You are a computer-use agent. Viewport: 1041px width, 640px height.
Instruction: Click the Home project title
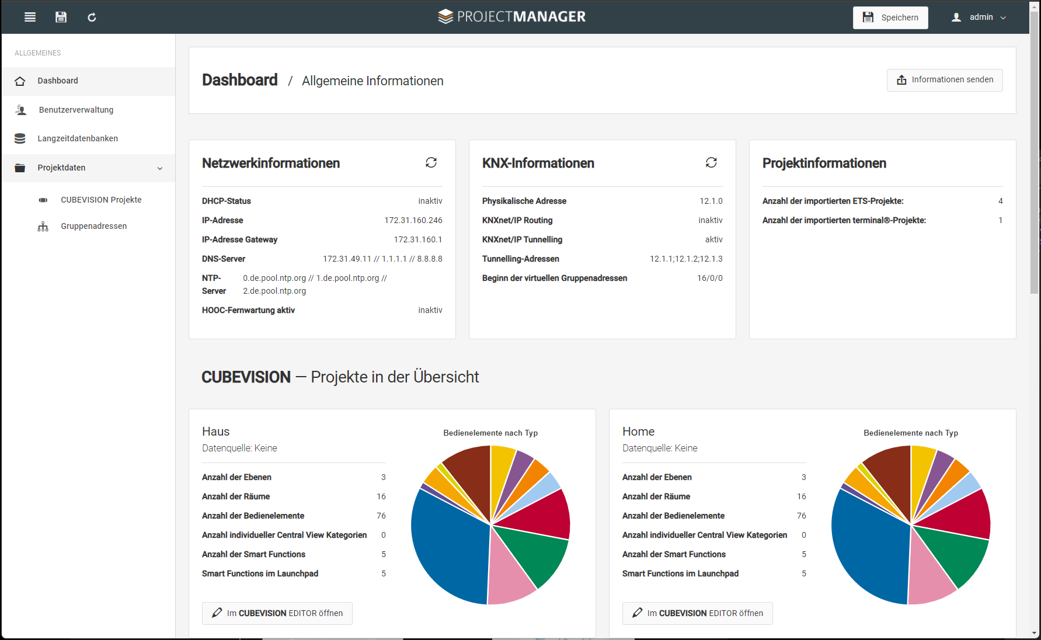(638, 432)
